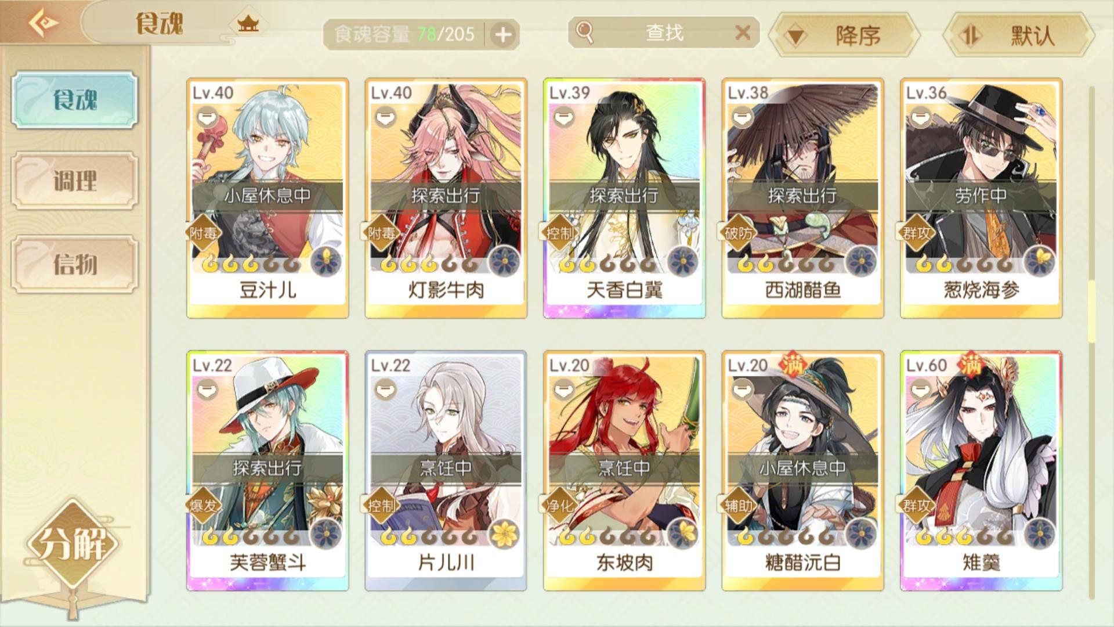The height and width of the screenshot is (627, 1114).
Task: Clear the search with the X icon
Action: [x=742, y=33]
